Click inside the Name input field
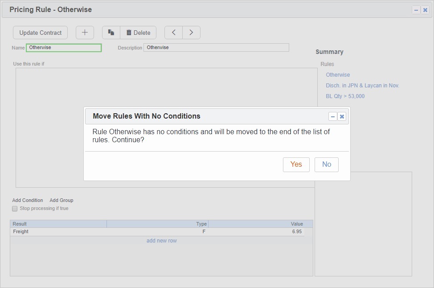The height and width of the screenshot is (288, 434). tap(63, 47)
